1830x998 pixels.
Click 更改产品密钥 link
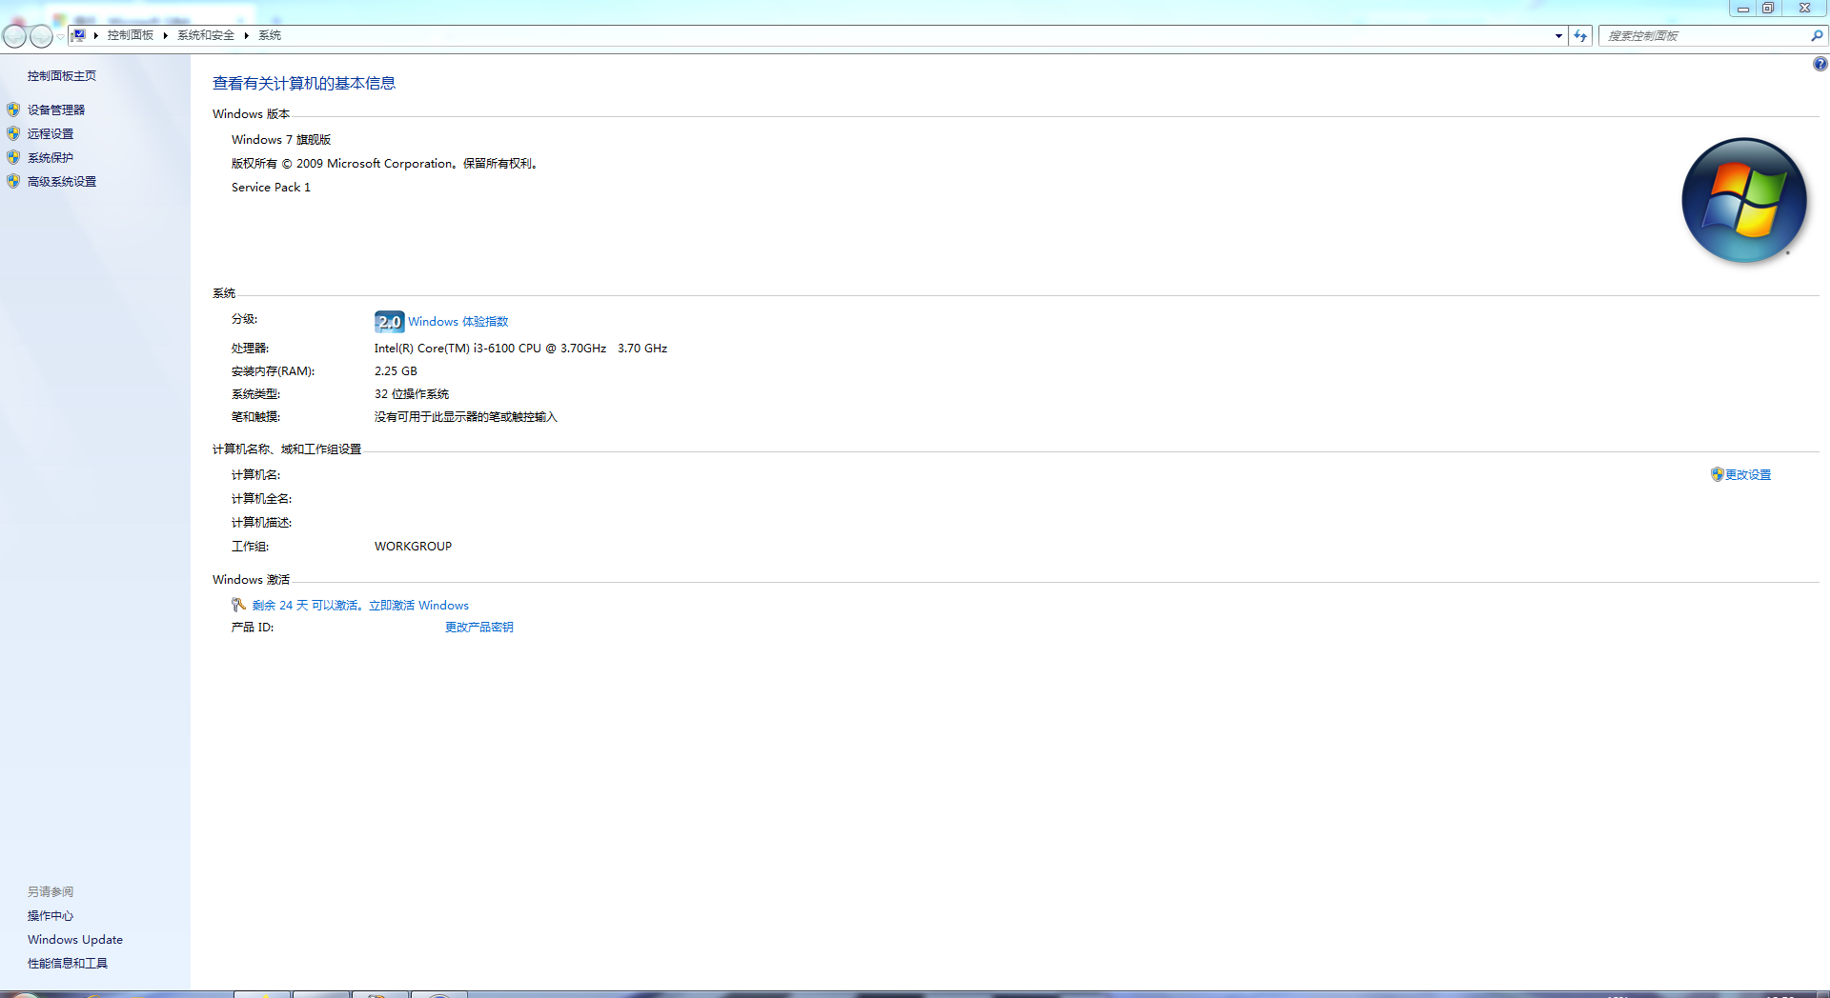point(479,628)
